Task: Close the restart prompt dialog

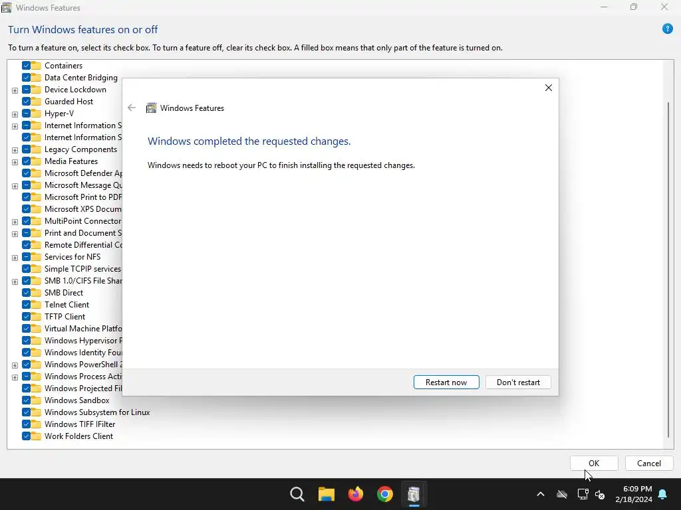Action: (548, 88)
